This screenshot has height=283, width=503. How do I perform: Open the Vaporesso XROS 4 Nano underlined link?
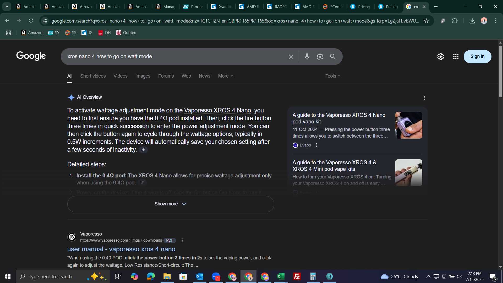click(217, 111)
